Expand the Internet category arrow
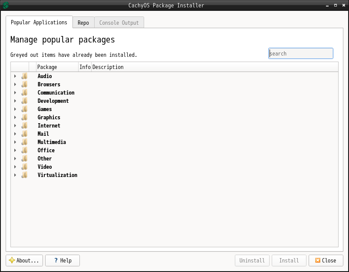Viewport: 349px width, 272px height. coord(15,125)
